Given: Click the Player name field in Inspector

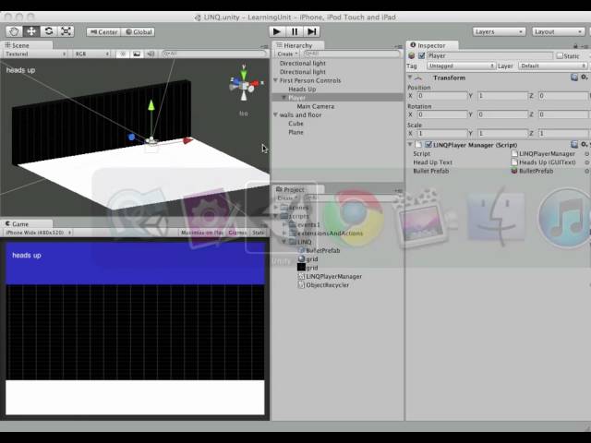Looking at the screenshot, I should pos(489,55).
